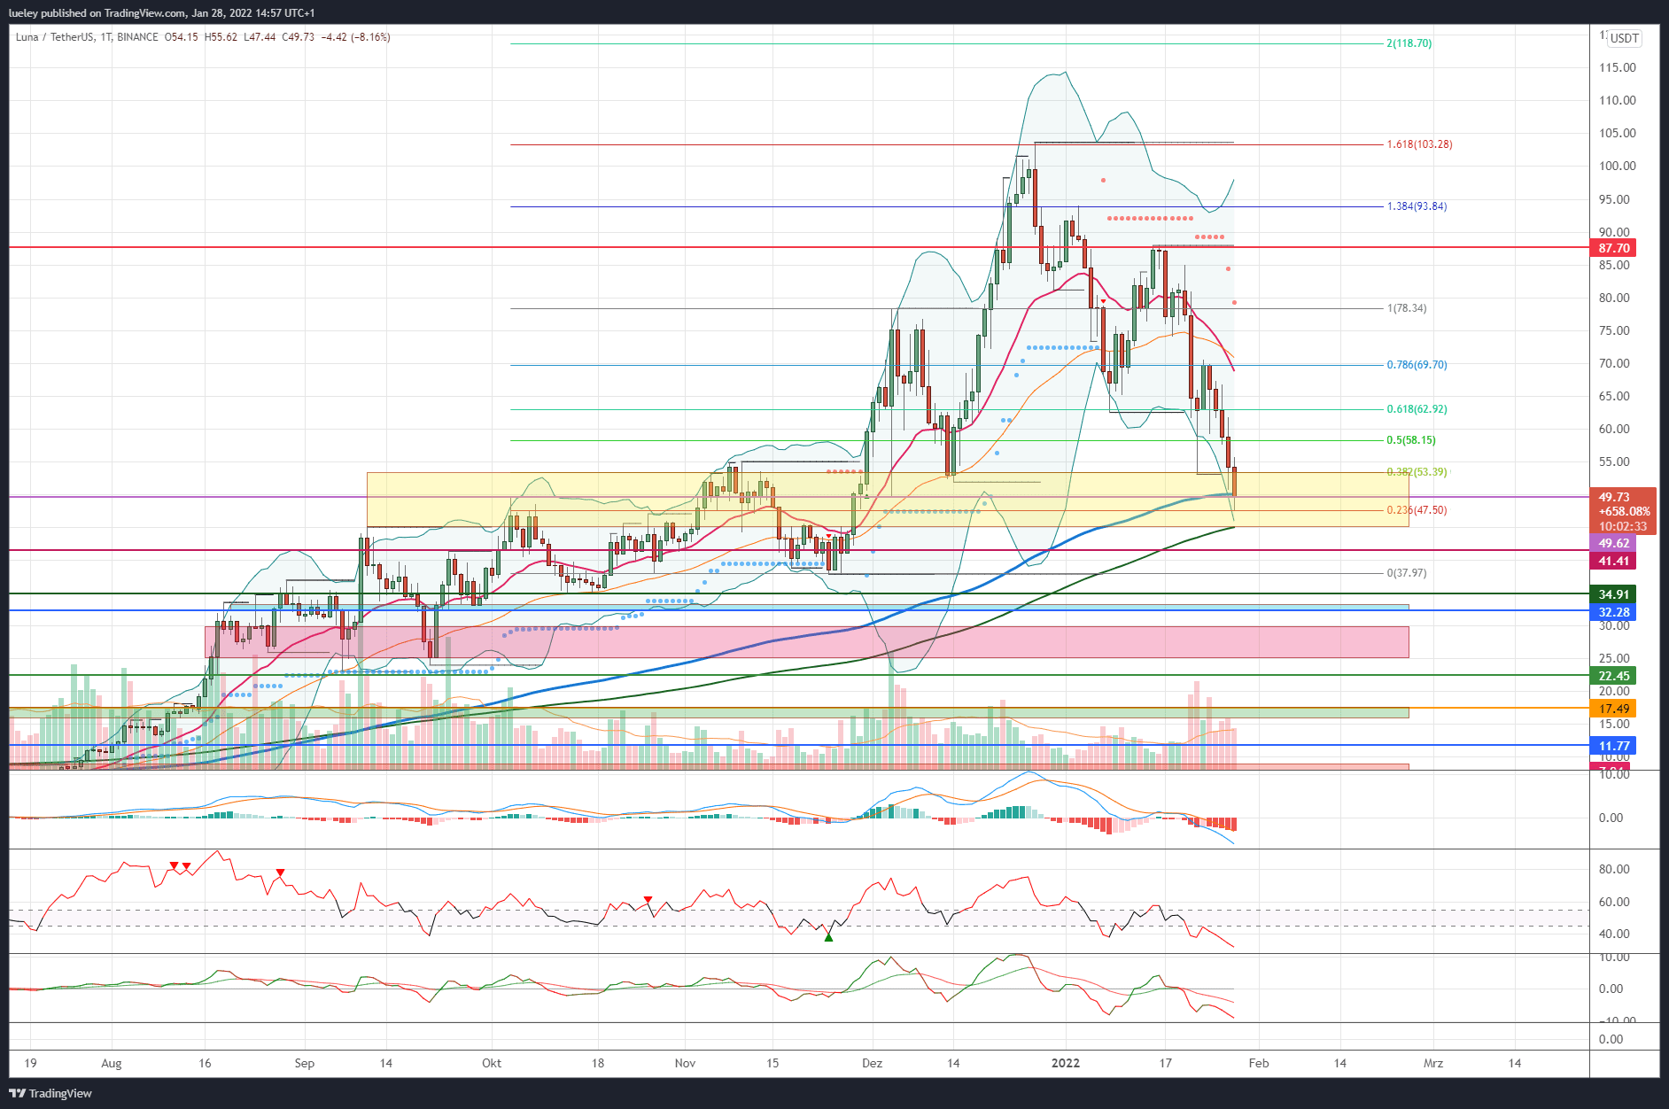This screenshot has width=1669, height=1109.
Task: Select the Fibonacci label 0(37.97)
Action: tap(1406, 573)
